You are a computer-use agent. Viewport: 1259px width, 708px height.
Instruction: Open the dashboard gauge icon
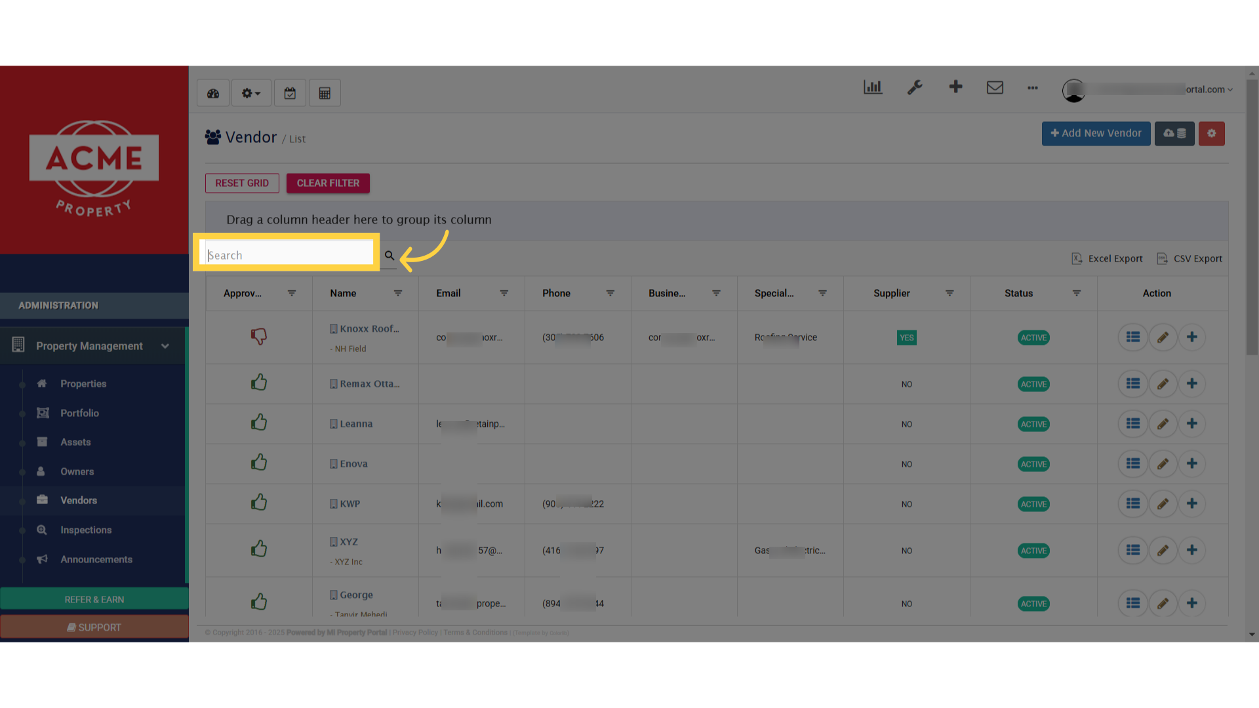coord(213,93)
